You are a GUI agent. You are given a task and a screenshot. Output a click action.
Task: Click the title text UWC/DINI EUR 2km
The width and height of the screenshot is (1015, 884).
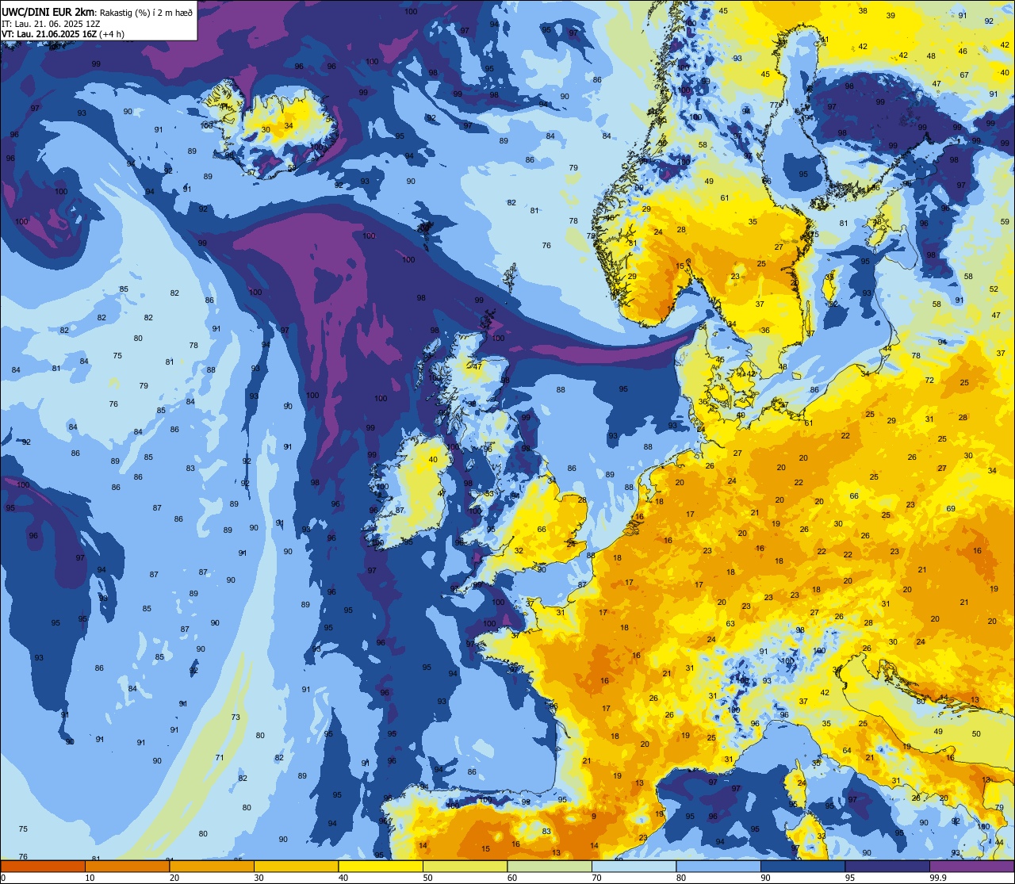point(48,13)
